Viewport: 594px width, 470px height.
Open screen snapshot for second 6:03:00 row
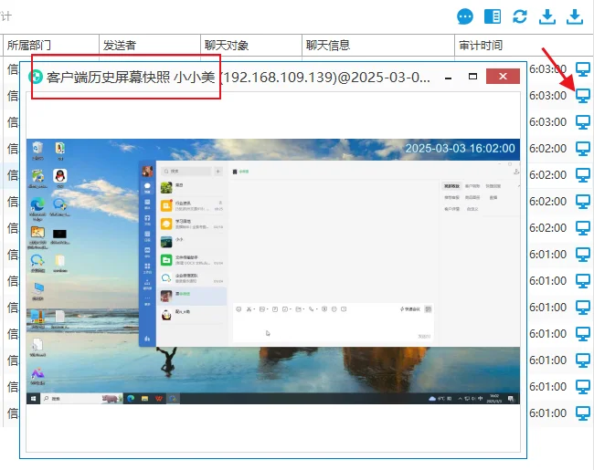[x=583, y=96]
